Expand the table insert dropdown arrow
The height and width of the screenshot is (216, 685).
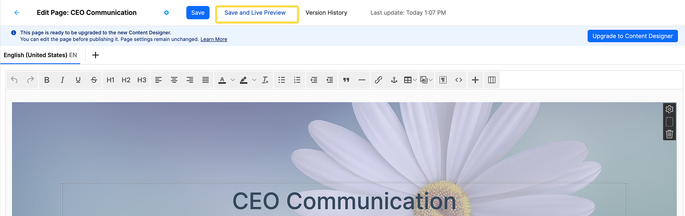415,80
